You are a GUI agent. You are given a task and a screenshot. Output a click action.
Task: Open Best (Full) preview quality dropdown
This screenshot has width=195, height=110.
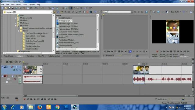tap(180, 12)
